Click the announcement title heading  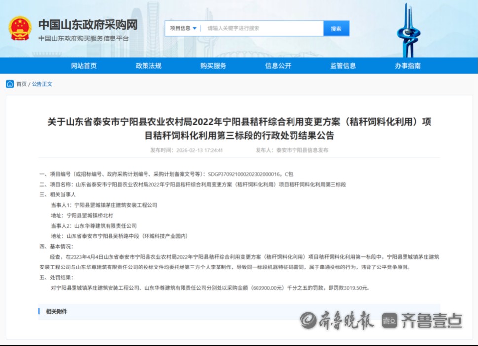pos(239,128)
